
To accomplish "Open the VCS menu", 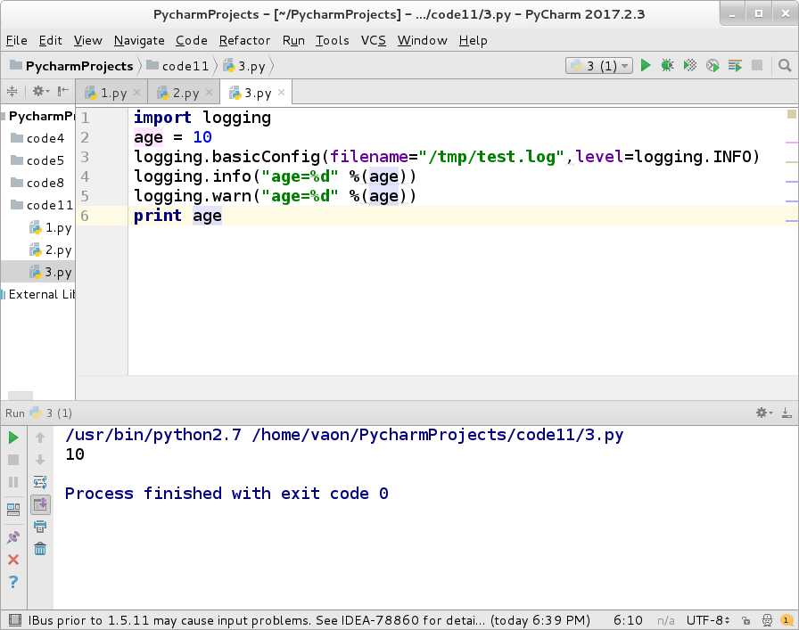I will coord(373,40).
